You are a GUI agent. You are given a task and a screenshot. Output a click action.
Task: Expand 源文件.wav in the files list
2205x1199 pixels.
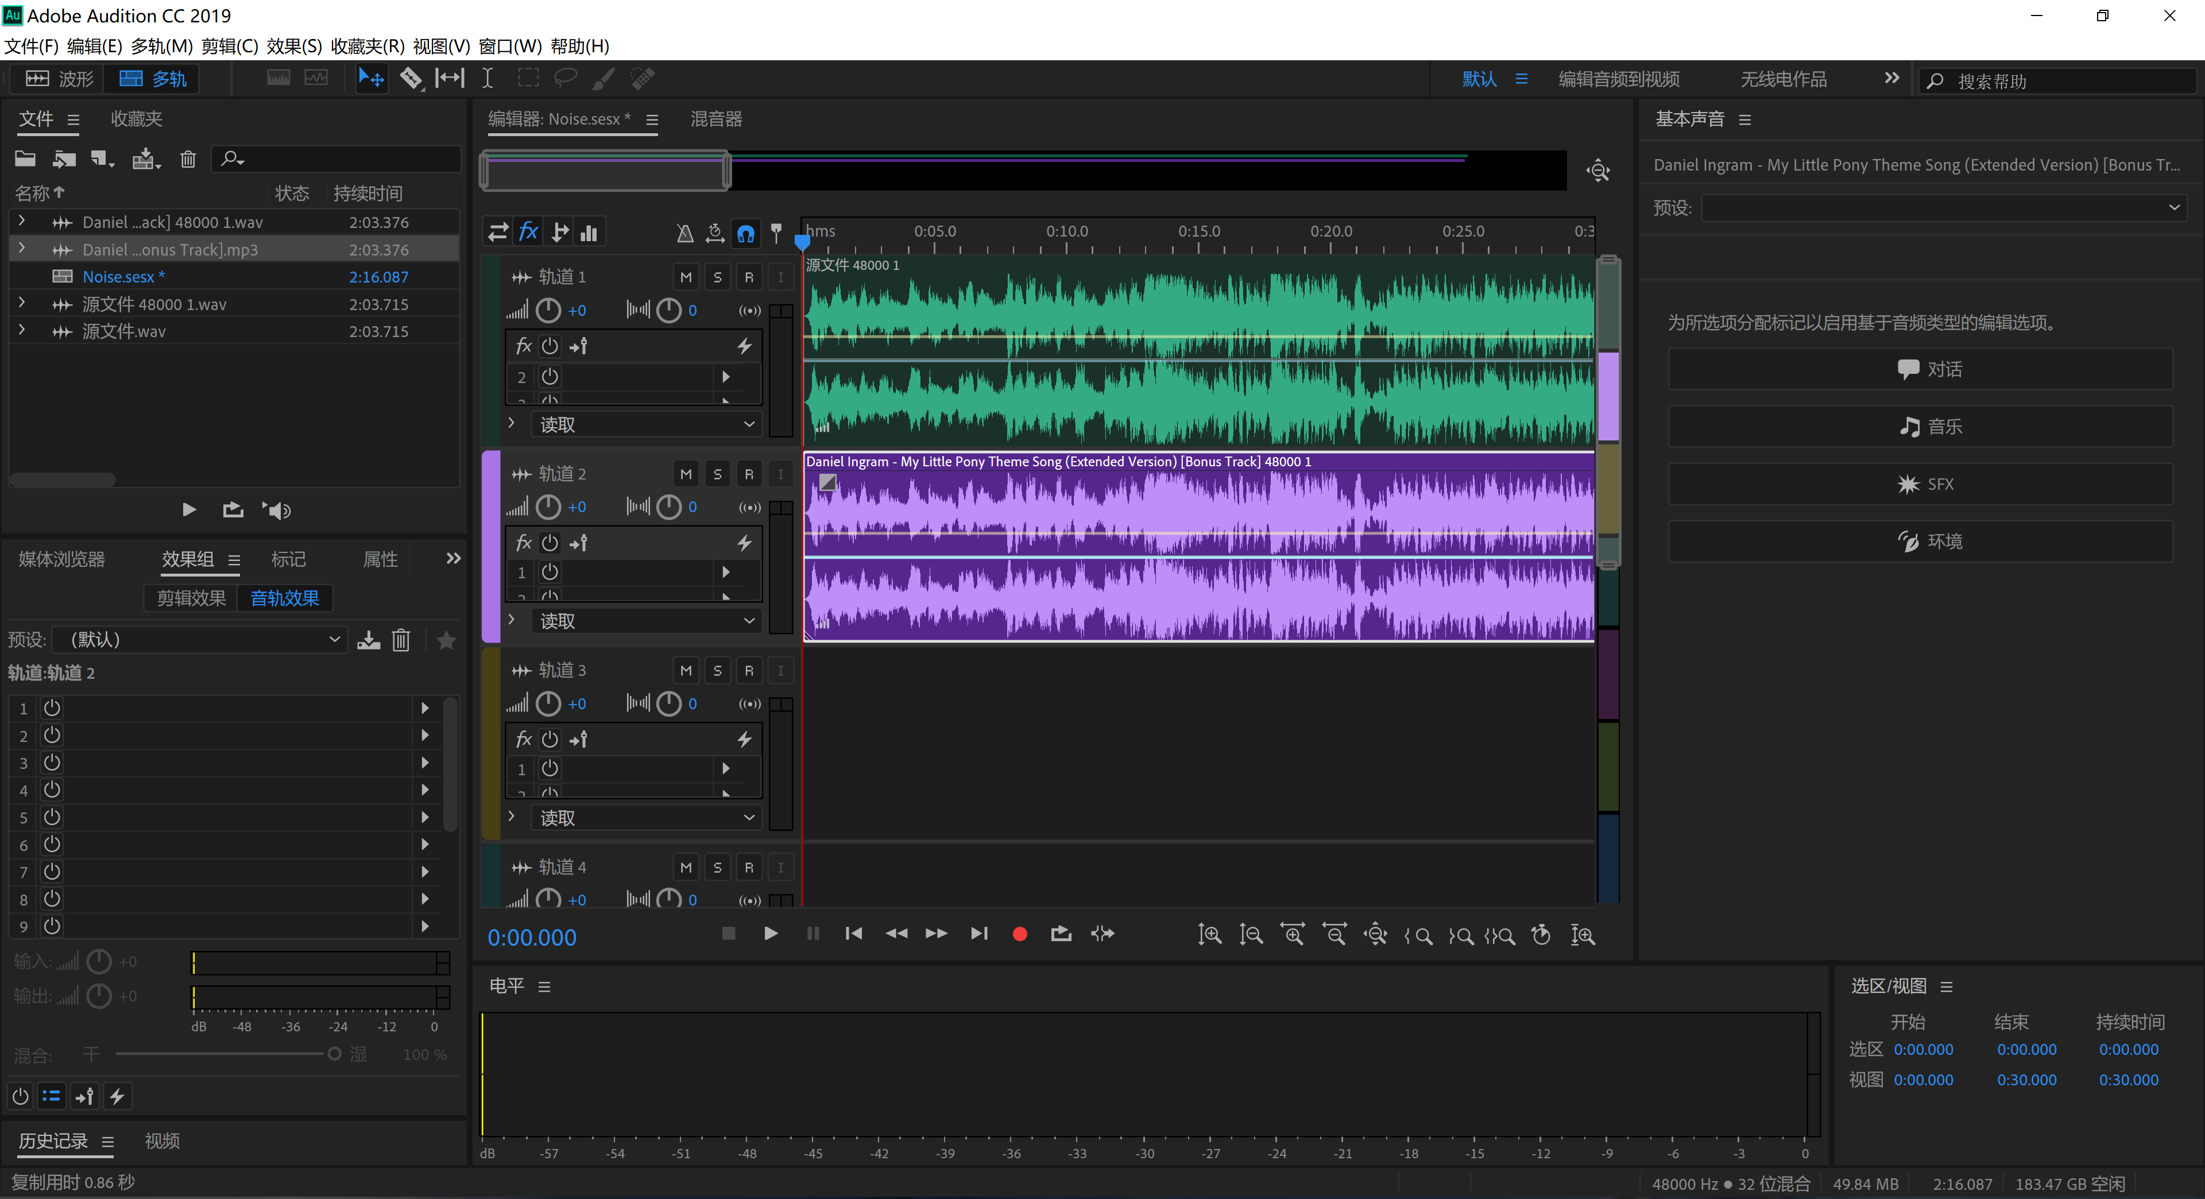21,331
